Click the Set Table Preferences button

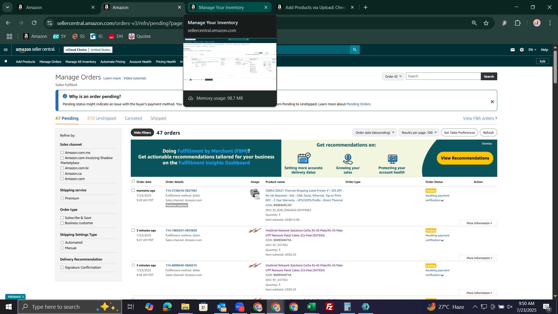[x=459, y=133]
